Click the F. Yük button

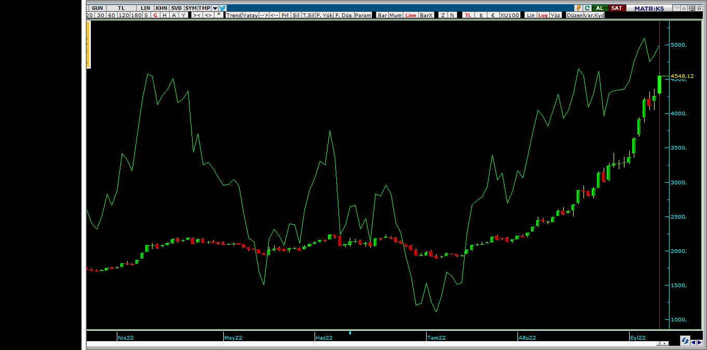324,15
